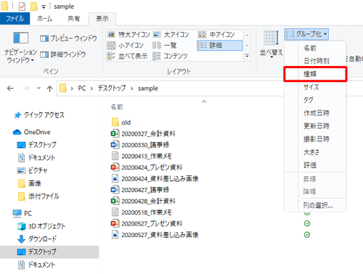This screenshot has width=363, height=274.
Task: Select image file 20200424_資料差し込み画像
Action: point(155,178)
